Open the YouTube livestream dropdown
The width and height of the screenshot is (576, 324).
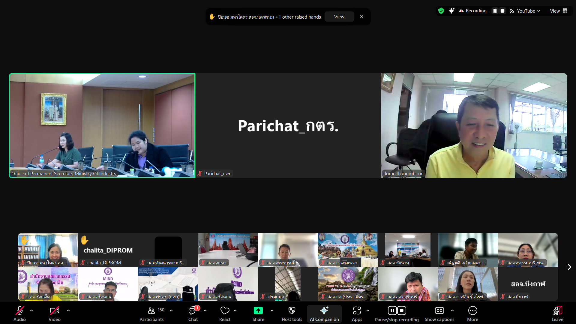click(528, 11)
